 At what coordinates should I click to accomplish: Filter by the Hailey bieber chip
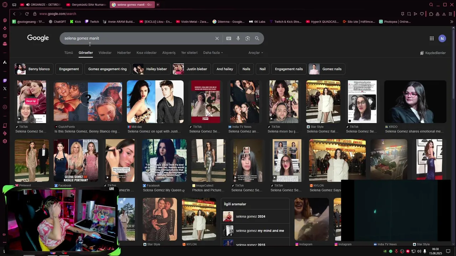pos(151,69)
